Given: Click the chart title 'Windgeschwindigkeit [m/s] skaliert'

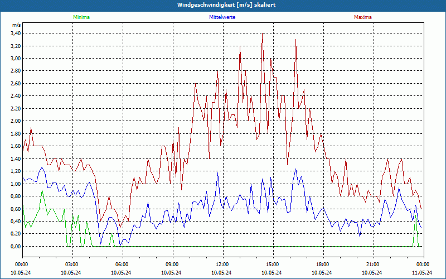Looking at the screenshot, I should [226, 5].
